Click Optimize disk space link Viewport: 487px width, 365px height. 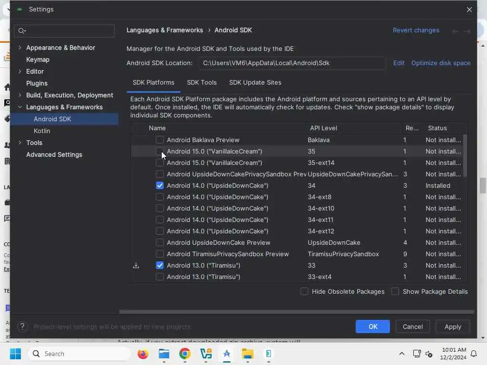(441, 63)
